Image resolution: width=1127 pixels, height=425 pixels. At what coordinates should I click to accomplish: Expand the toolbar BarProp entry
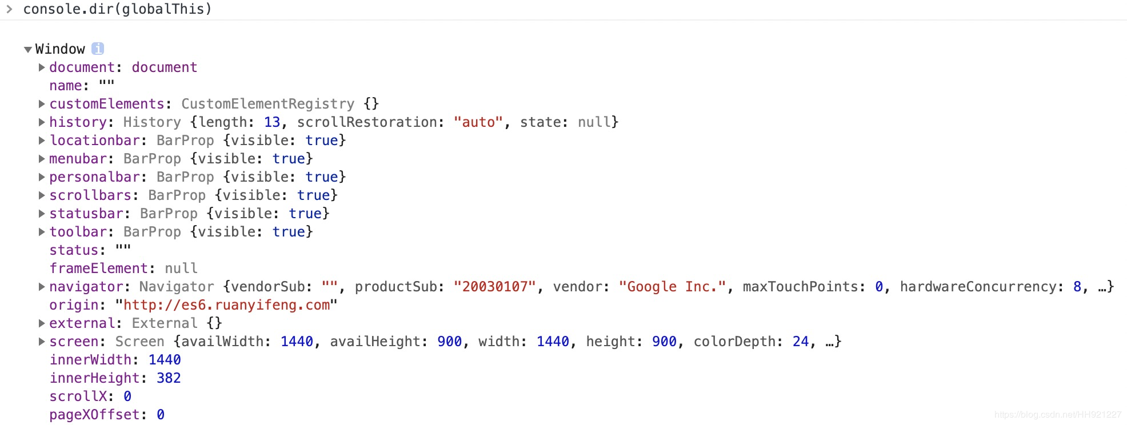(x=42, y=232)
